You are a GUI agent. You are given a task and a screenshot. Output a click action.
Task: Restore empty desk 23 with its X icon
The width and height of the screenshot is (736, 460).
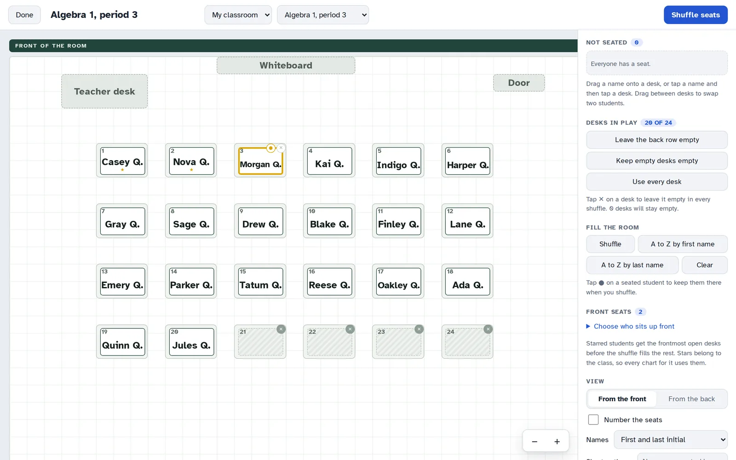point(419,329)
